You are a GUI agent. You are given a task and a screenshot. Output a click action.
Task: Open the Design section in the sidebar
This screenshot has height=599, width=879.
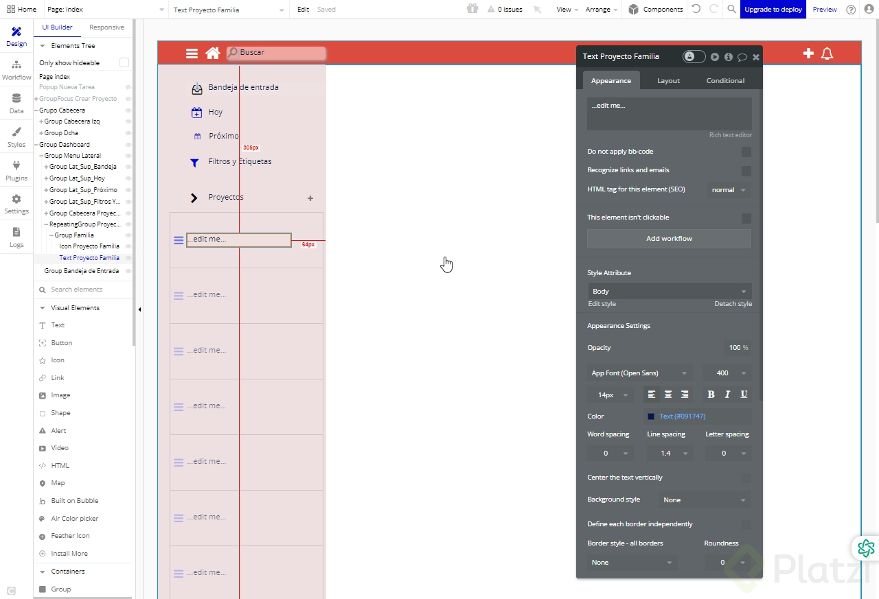[16, 37]
